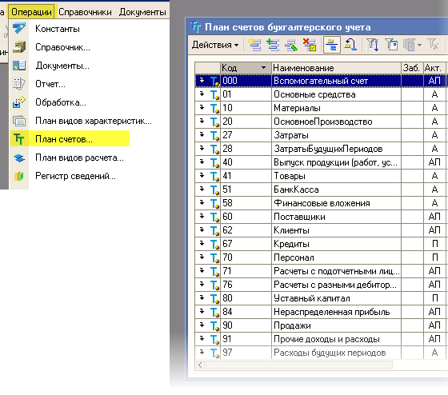Click the filter by current value icon
Viewport: 448px width, 395px height.
pos(391,45)
